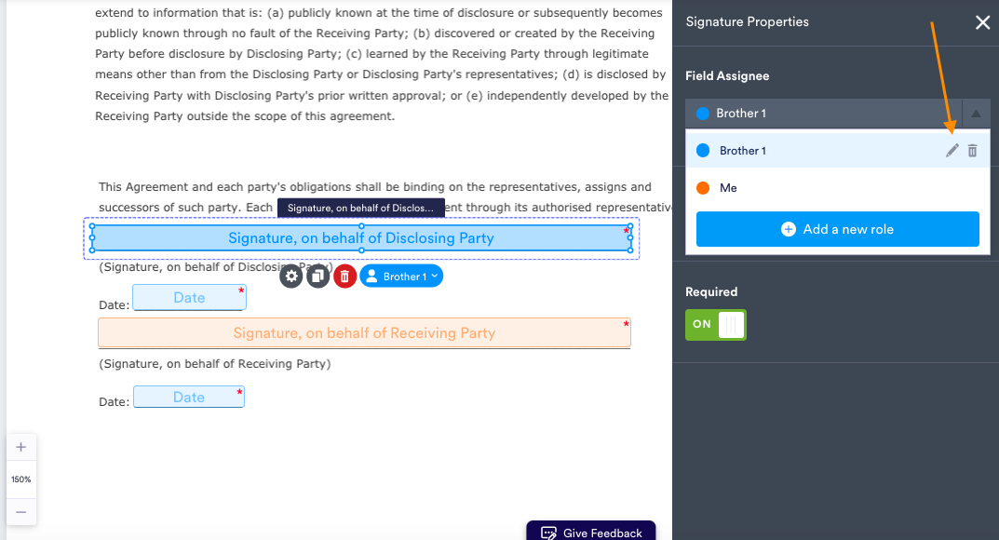999x540 pixels.
Task: Click the Receiving Party Date field
Action: click(x=189, y=398)
